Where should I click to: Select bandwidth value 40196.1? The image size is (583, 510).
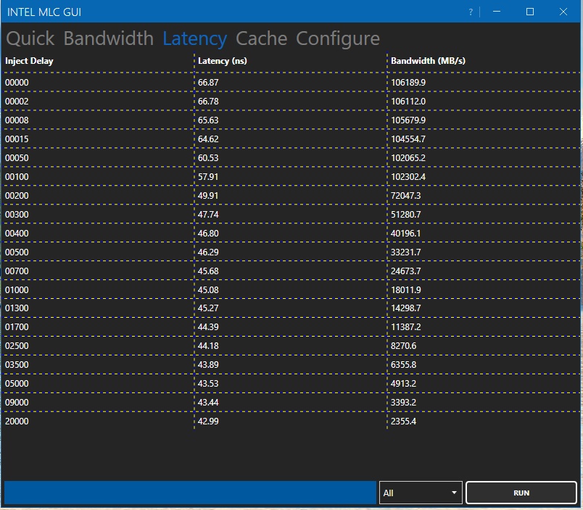[405, 234]
